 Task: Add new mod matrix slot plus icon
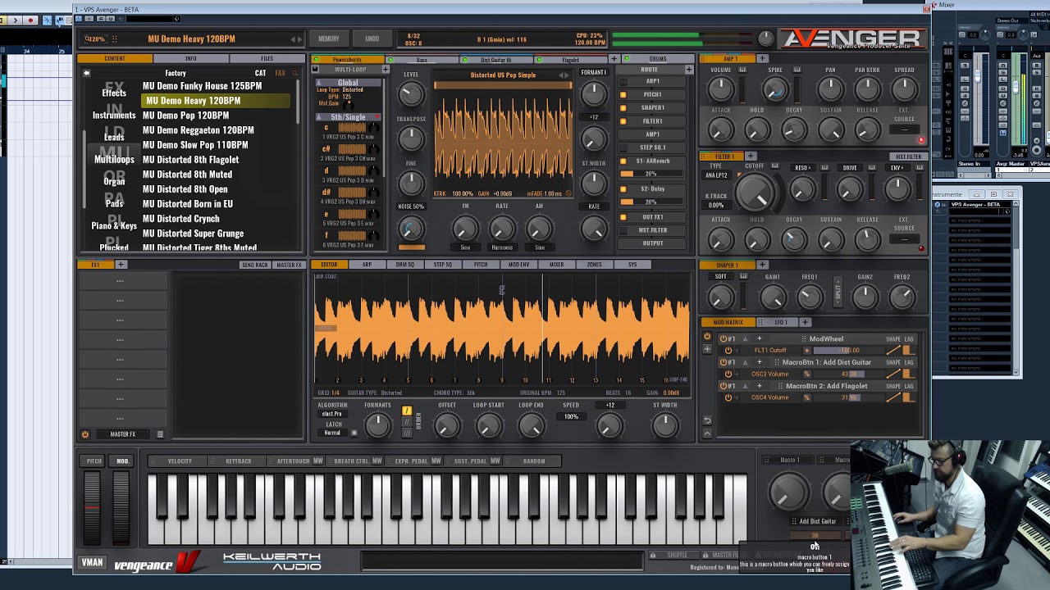(x=707, y=350)
